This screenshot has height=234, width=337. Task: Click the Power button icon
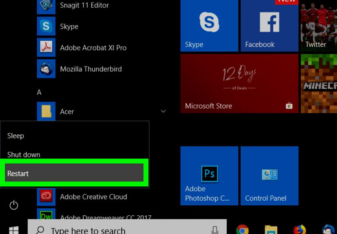14,205
